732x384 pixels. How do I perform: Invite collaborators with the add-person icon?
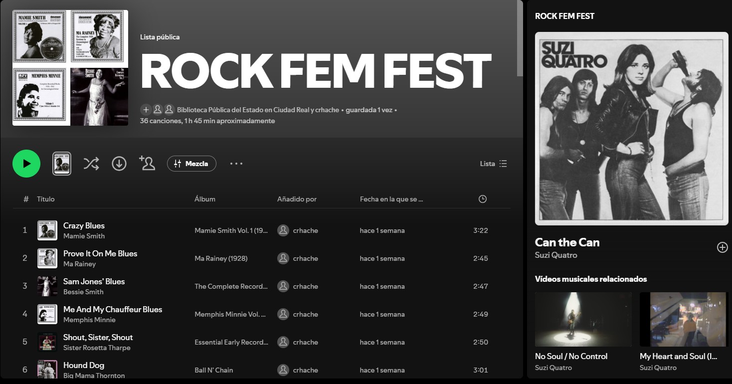tap(147, 163)
